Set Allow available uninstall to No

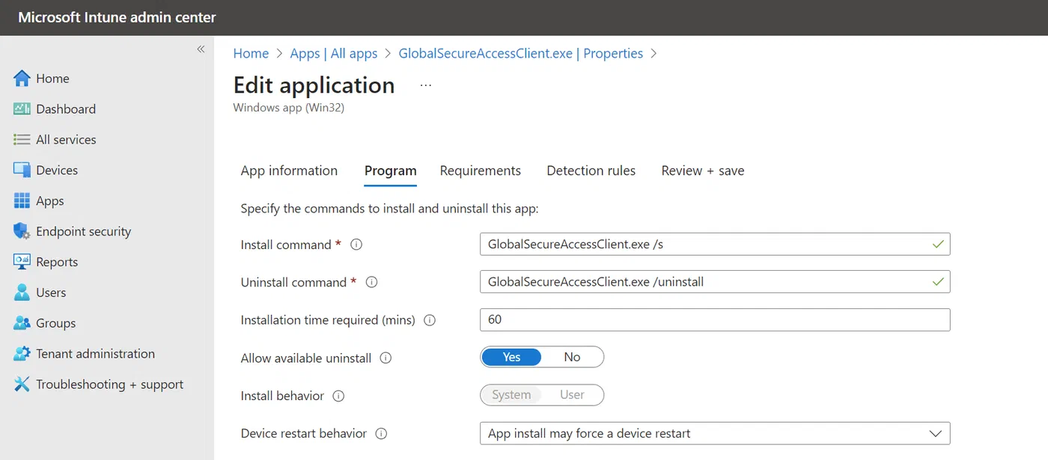[572, 358]
